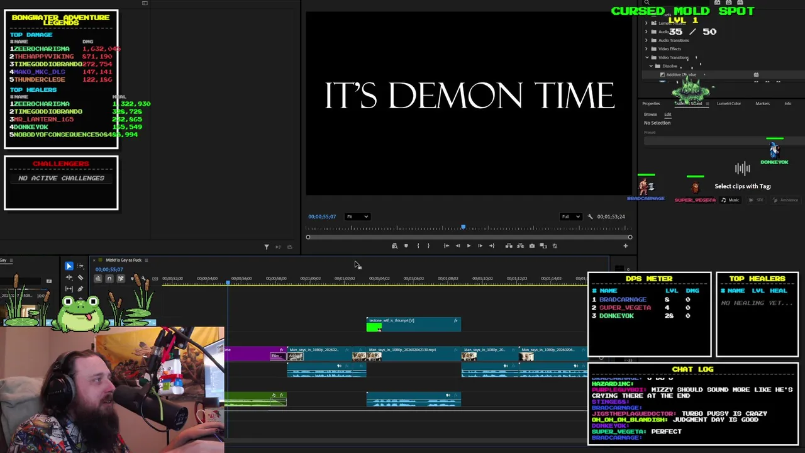Select the tectone_wtf_is_this.mp4 clip
This screenshot has width=805, height=453.
click(413, 324)
